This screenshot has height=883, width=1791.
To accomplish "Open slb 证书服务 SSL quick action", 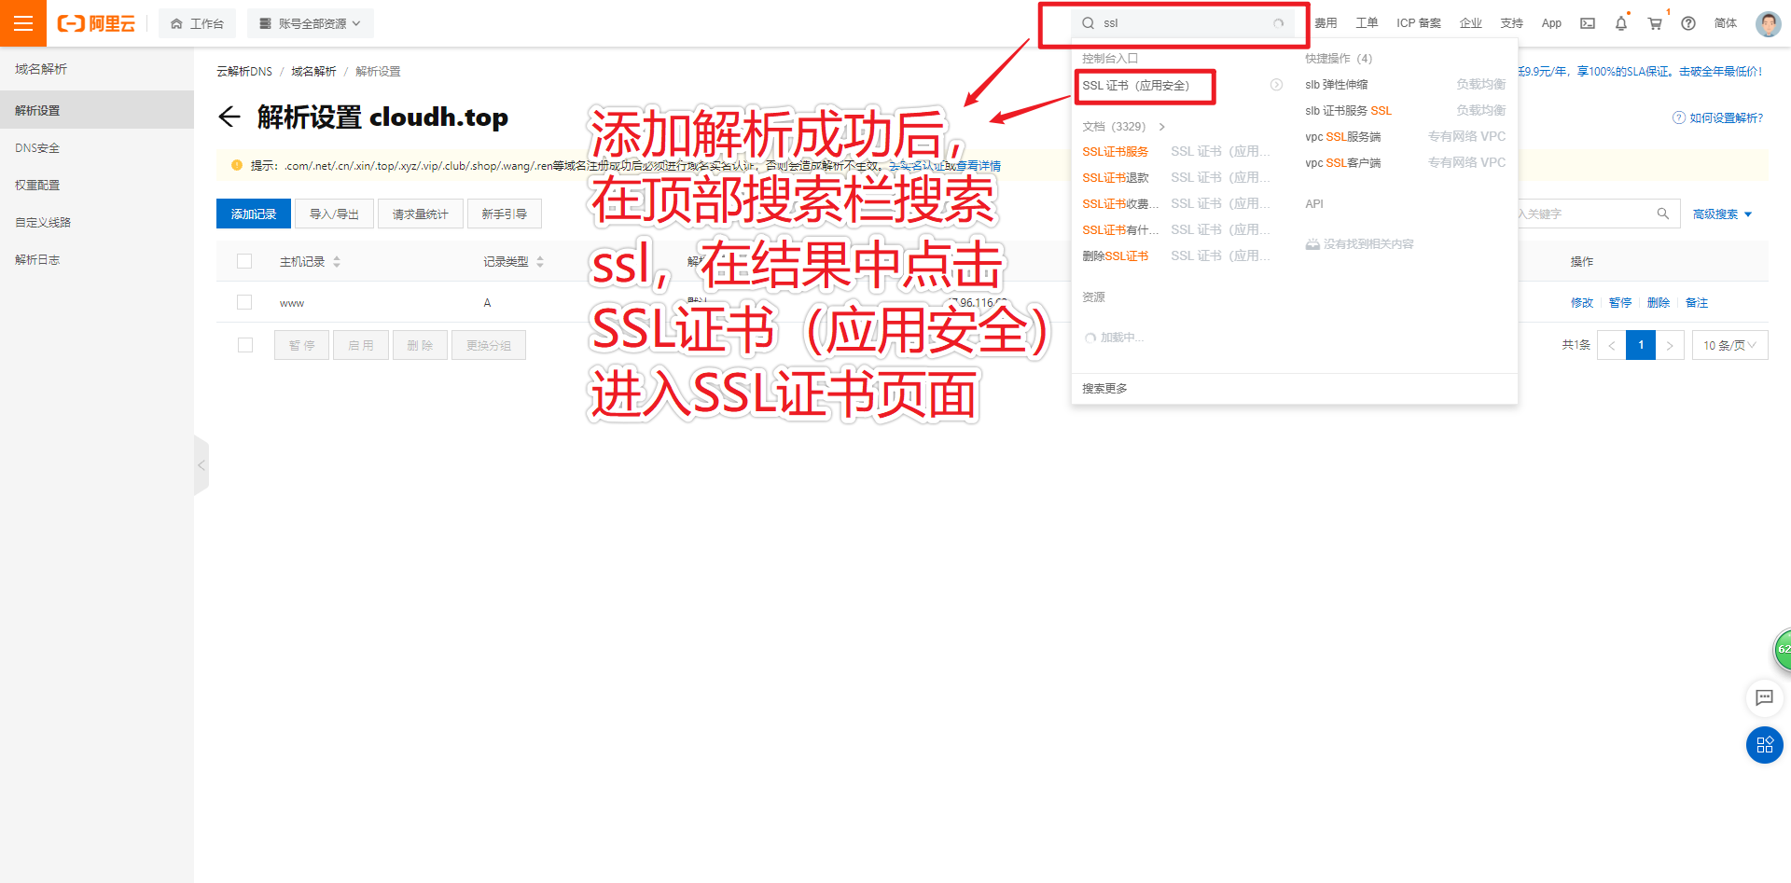I will click(1348, 110).
